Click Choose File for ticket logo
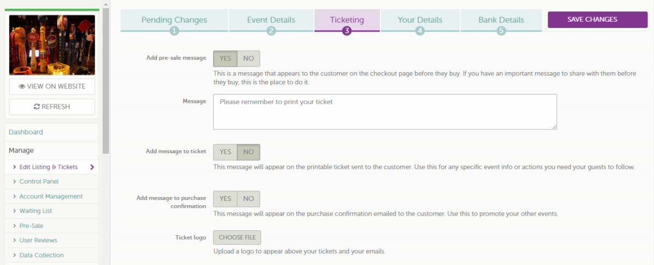 237,238
